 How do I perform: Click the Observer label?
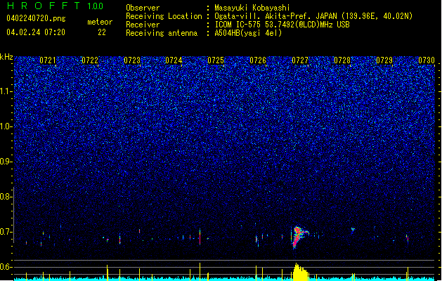tap(143, 8)
